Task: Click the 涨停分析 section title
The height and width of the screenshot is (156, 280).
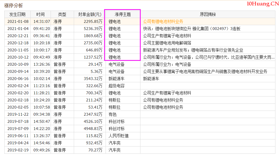Action: pos(13,5)
